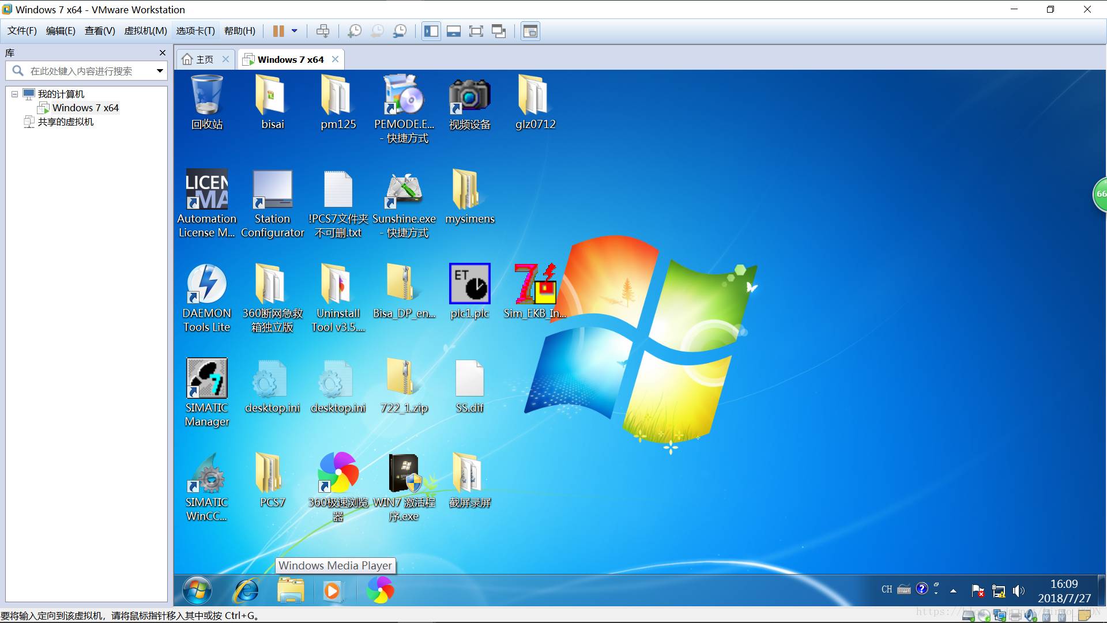The width and height of the screenshot is (1107, 623).
Task: Open 360 browser from guest taskbar
Action: (380, 591)
